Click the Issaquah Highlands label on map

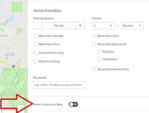(x=9, y=54)
